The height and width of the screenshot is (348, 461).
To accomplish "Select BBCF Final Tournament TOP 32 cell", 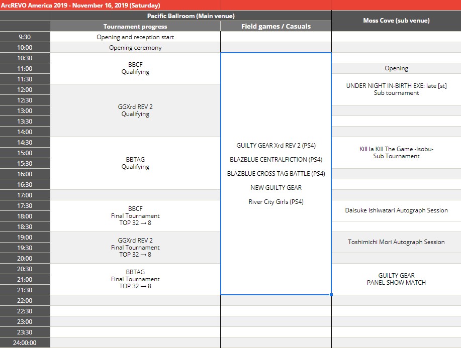I will [135, 216].
